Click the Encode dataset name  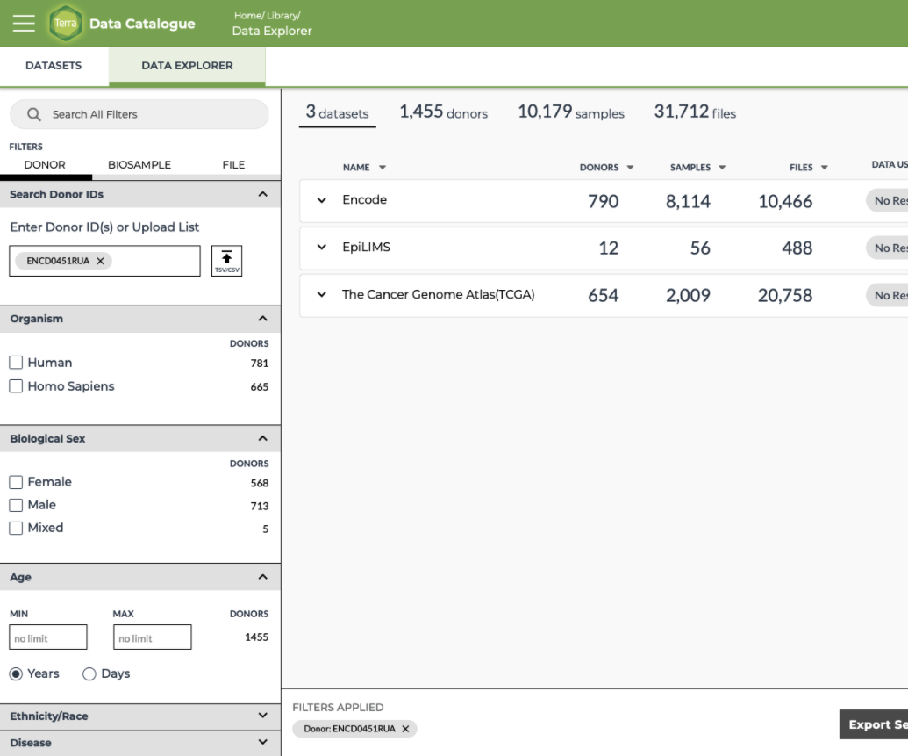(365, 200)
